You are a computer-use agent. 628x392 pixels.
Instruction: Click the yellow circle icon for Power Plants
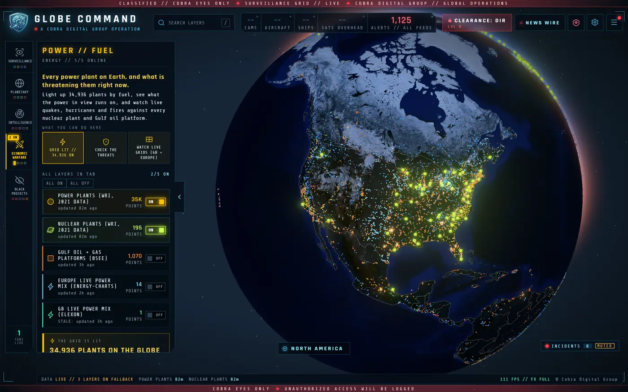51,202
